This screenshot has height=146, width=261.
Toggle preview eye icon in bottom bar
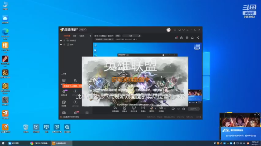coord(178,109)
